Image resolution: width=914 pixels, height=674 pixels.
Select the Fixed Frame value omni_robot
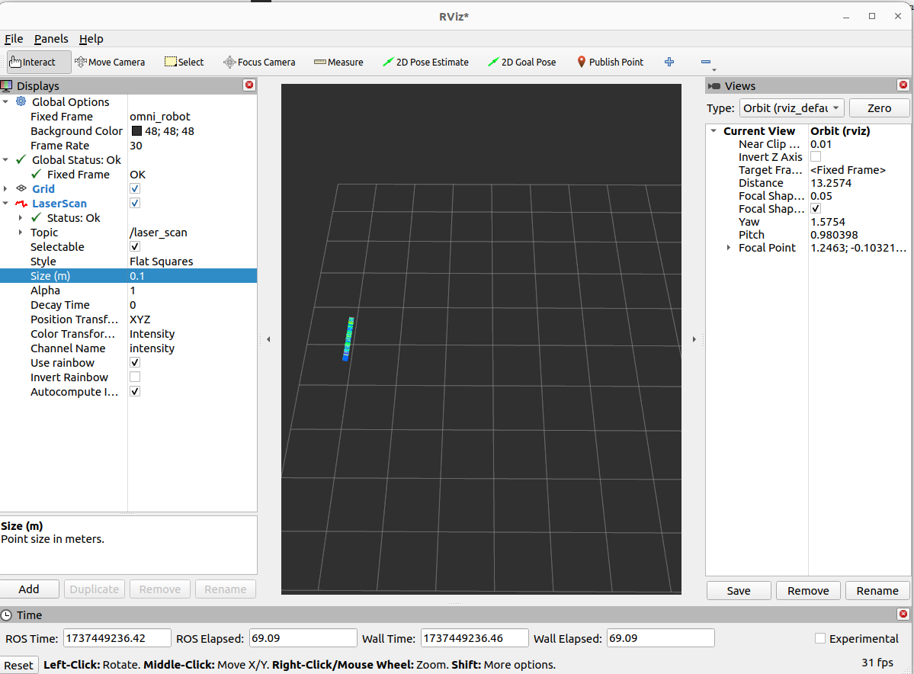[160, 117]
